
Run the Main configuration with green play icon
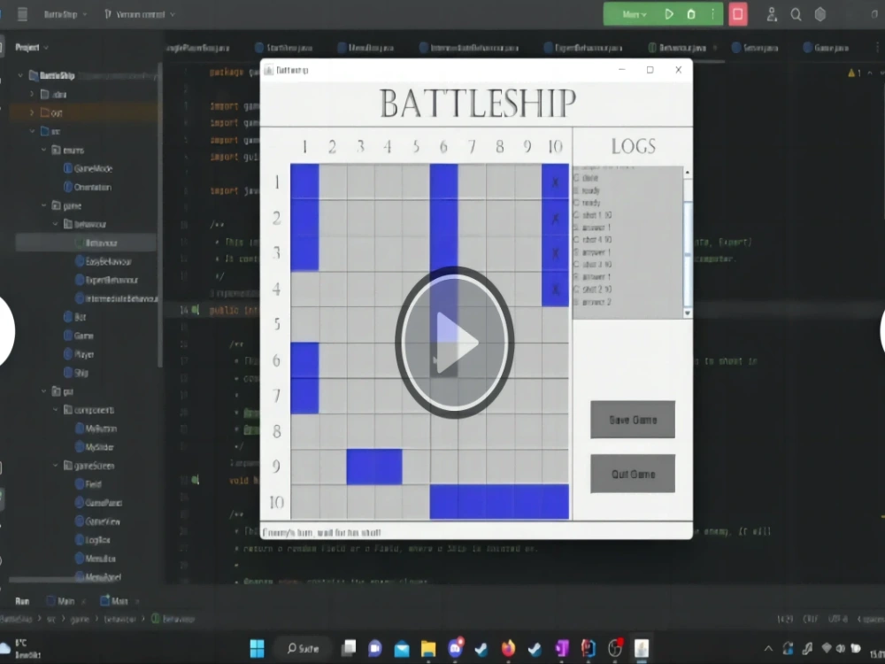coord(670,13)
